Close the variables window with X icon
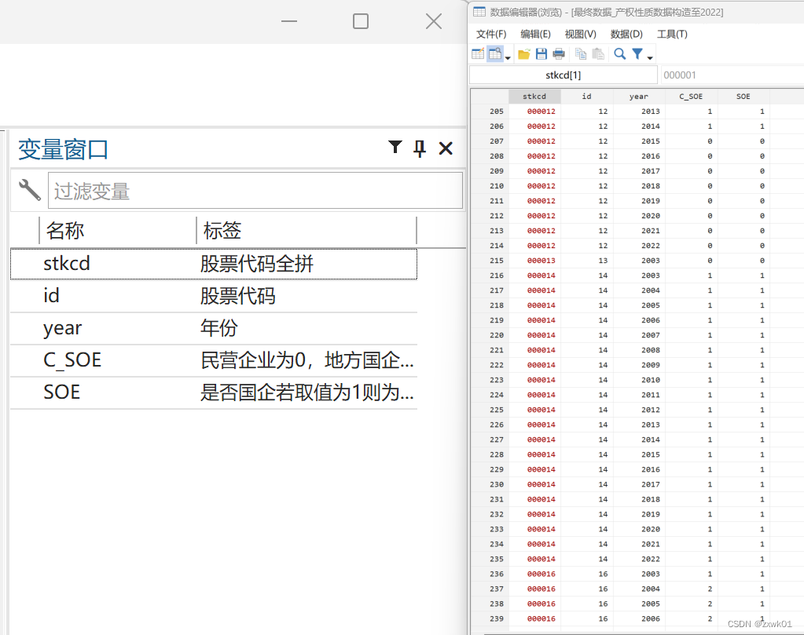The width and height of the screenshot is (804, 635). (446, 148)
